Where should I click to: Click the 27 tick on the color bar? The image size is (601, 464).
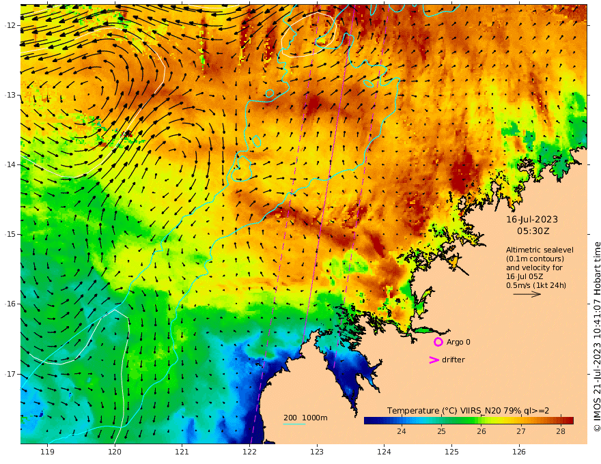tap(520, 431)
